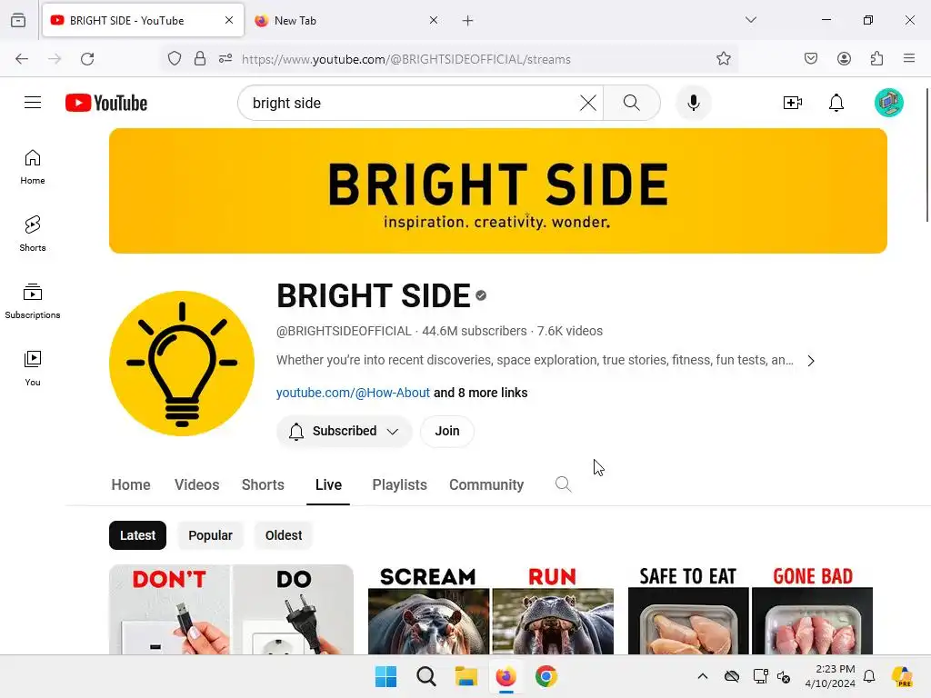This screenshot has width=931, height=698.
Task: Select the Latest filter chip
Action: point(138,535)
